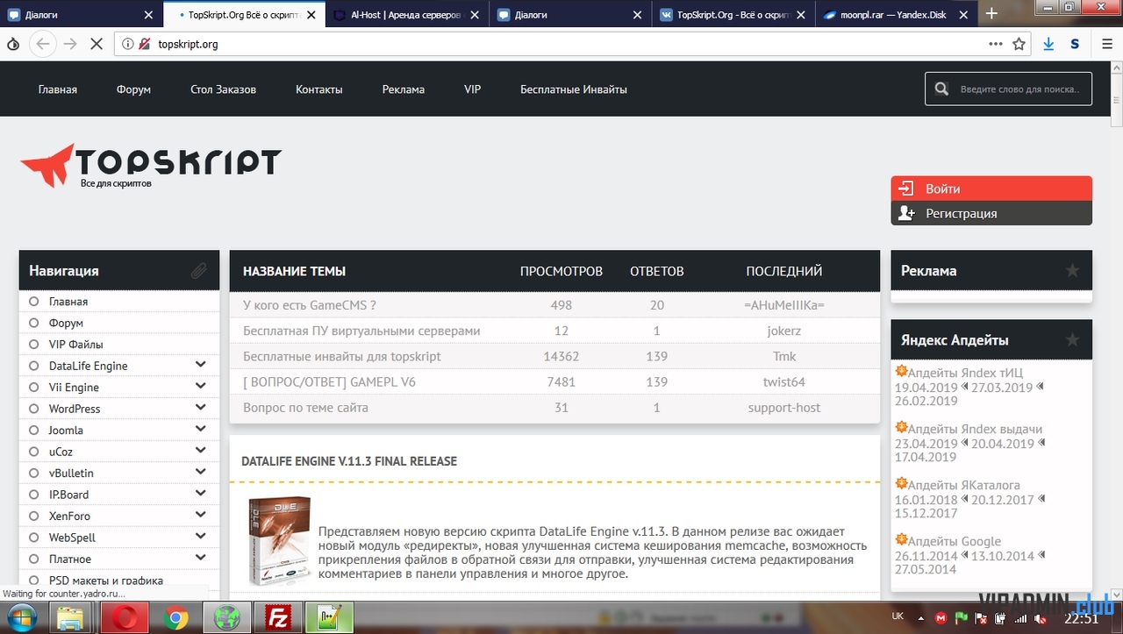Open FileZilla from the taskbar

(x=277, y=617)
